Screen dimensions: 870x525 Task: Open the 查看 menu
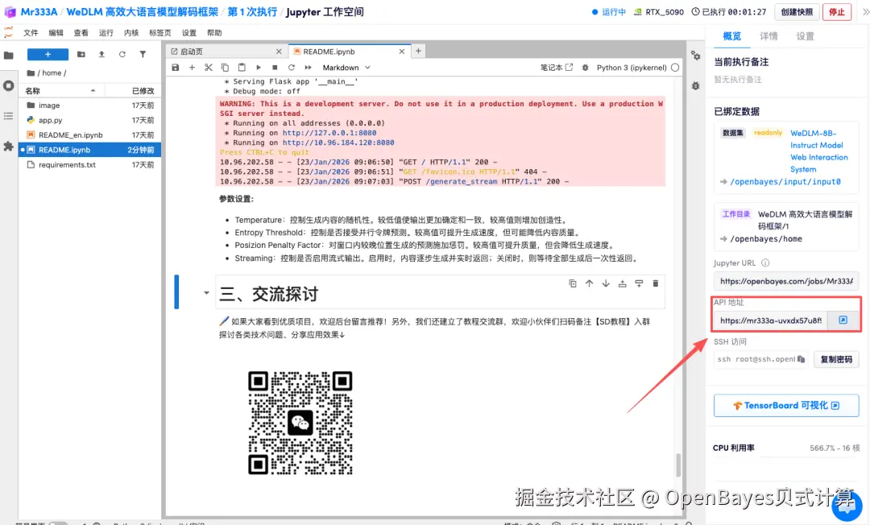coord(81,33)
